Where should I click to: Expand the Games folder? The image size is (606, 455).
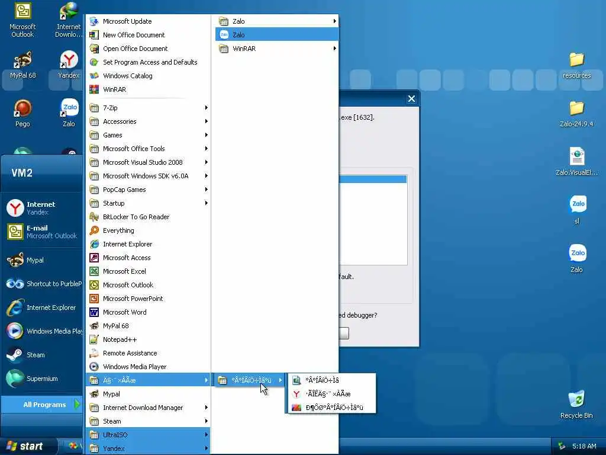click(147, 135)
